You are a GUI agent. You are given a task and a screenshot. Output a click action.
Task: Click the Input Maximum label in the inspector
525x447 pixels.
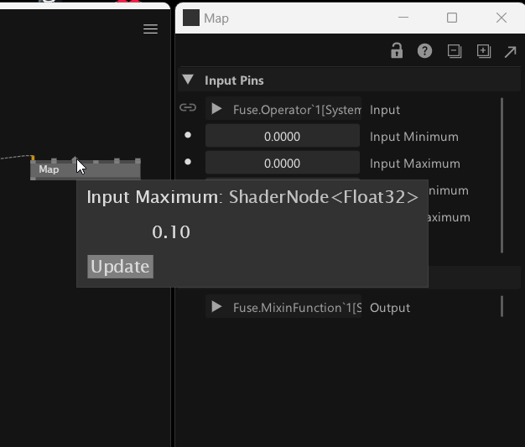tap(415, 164)
